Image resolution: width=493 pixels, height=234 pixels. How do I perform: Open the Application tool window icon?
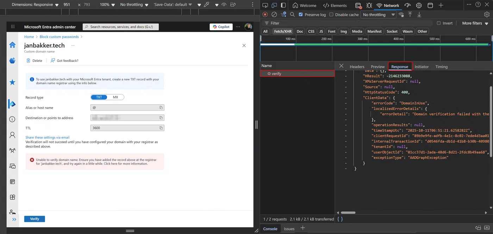pos(430,5)
